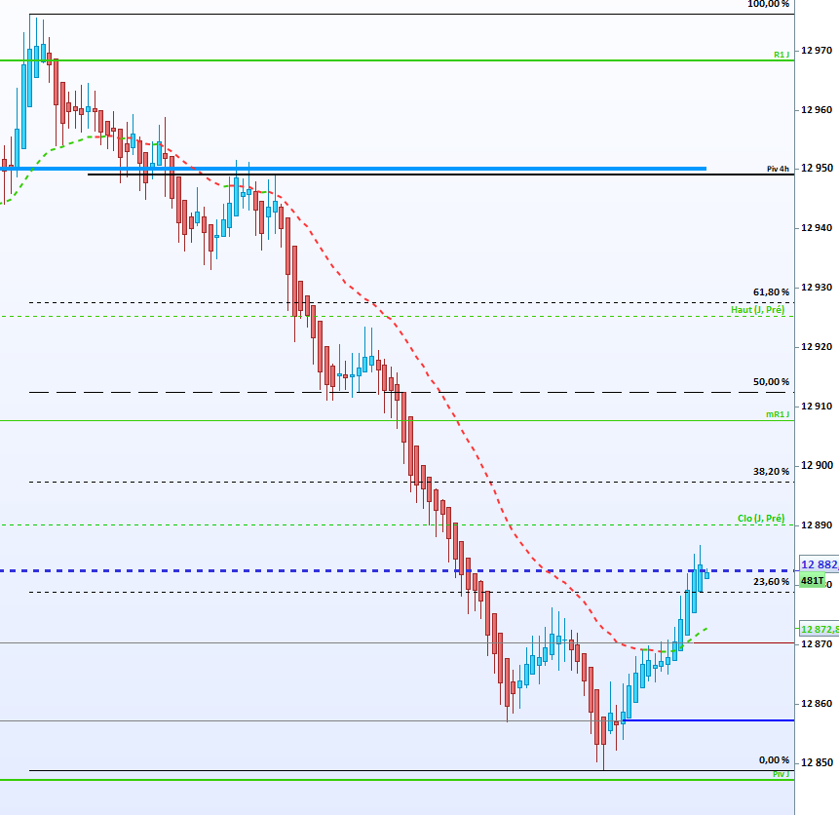Select the thick blue horizontal line at 12 950
Viewport: 839px width, 815px height.
(353, 169)
